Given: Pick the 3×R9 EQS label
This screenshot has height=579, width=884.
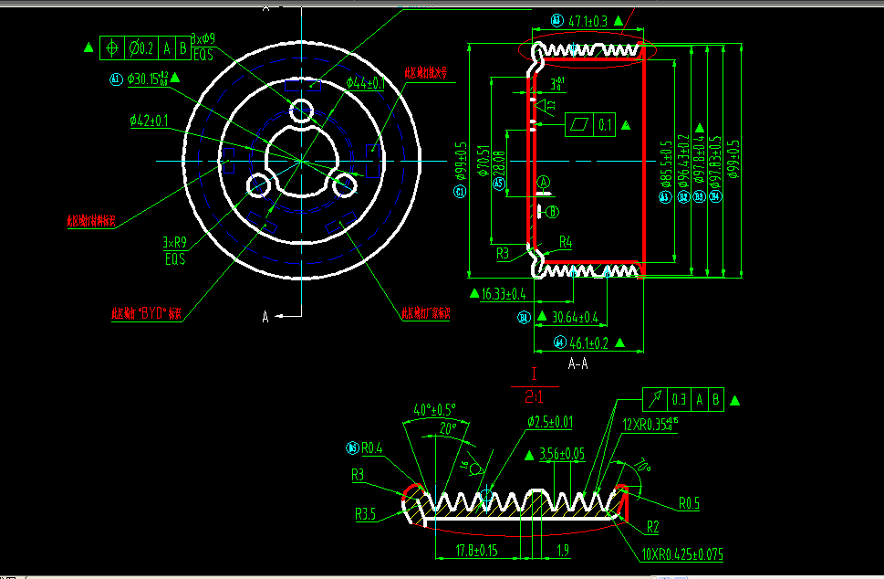Looking at the screenshot, I should [x=174, y=250].
